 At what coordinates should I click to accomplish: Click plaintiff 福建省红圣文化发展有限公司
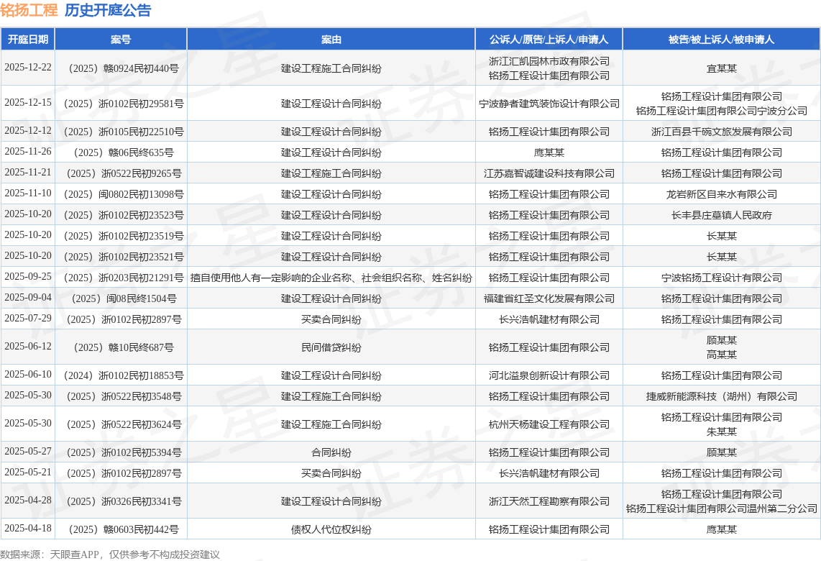[549, 298]
